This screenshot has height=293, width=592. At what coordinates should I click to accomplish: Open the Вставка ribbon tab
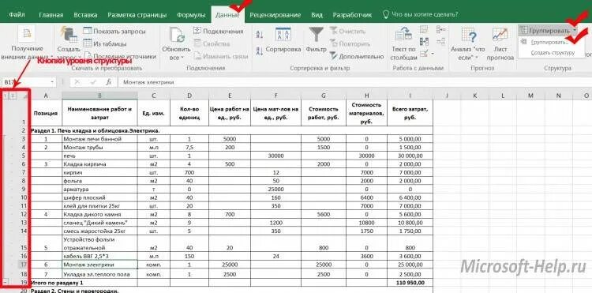pyautogui.click(x=85, y=15)
